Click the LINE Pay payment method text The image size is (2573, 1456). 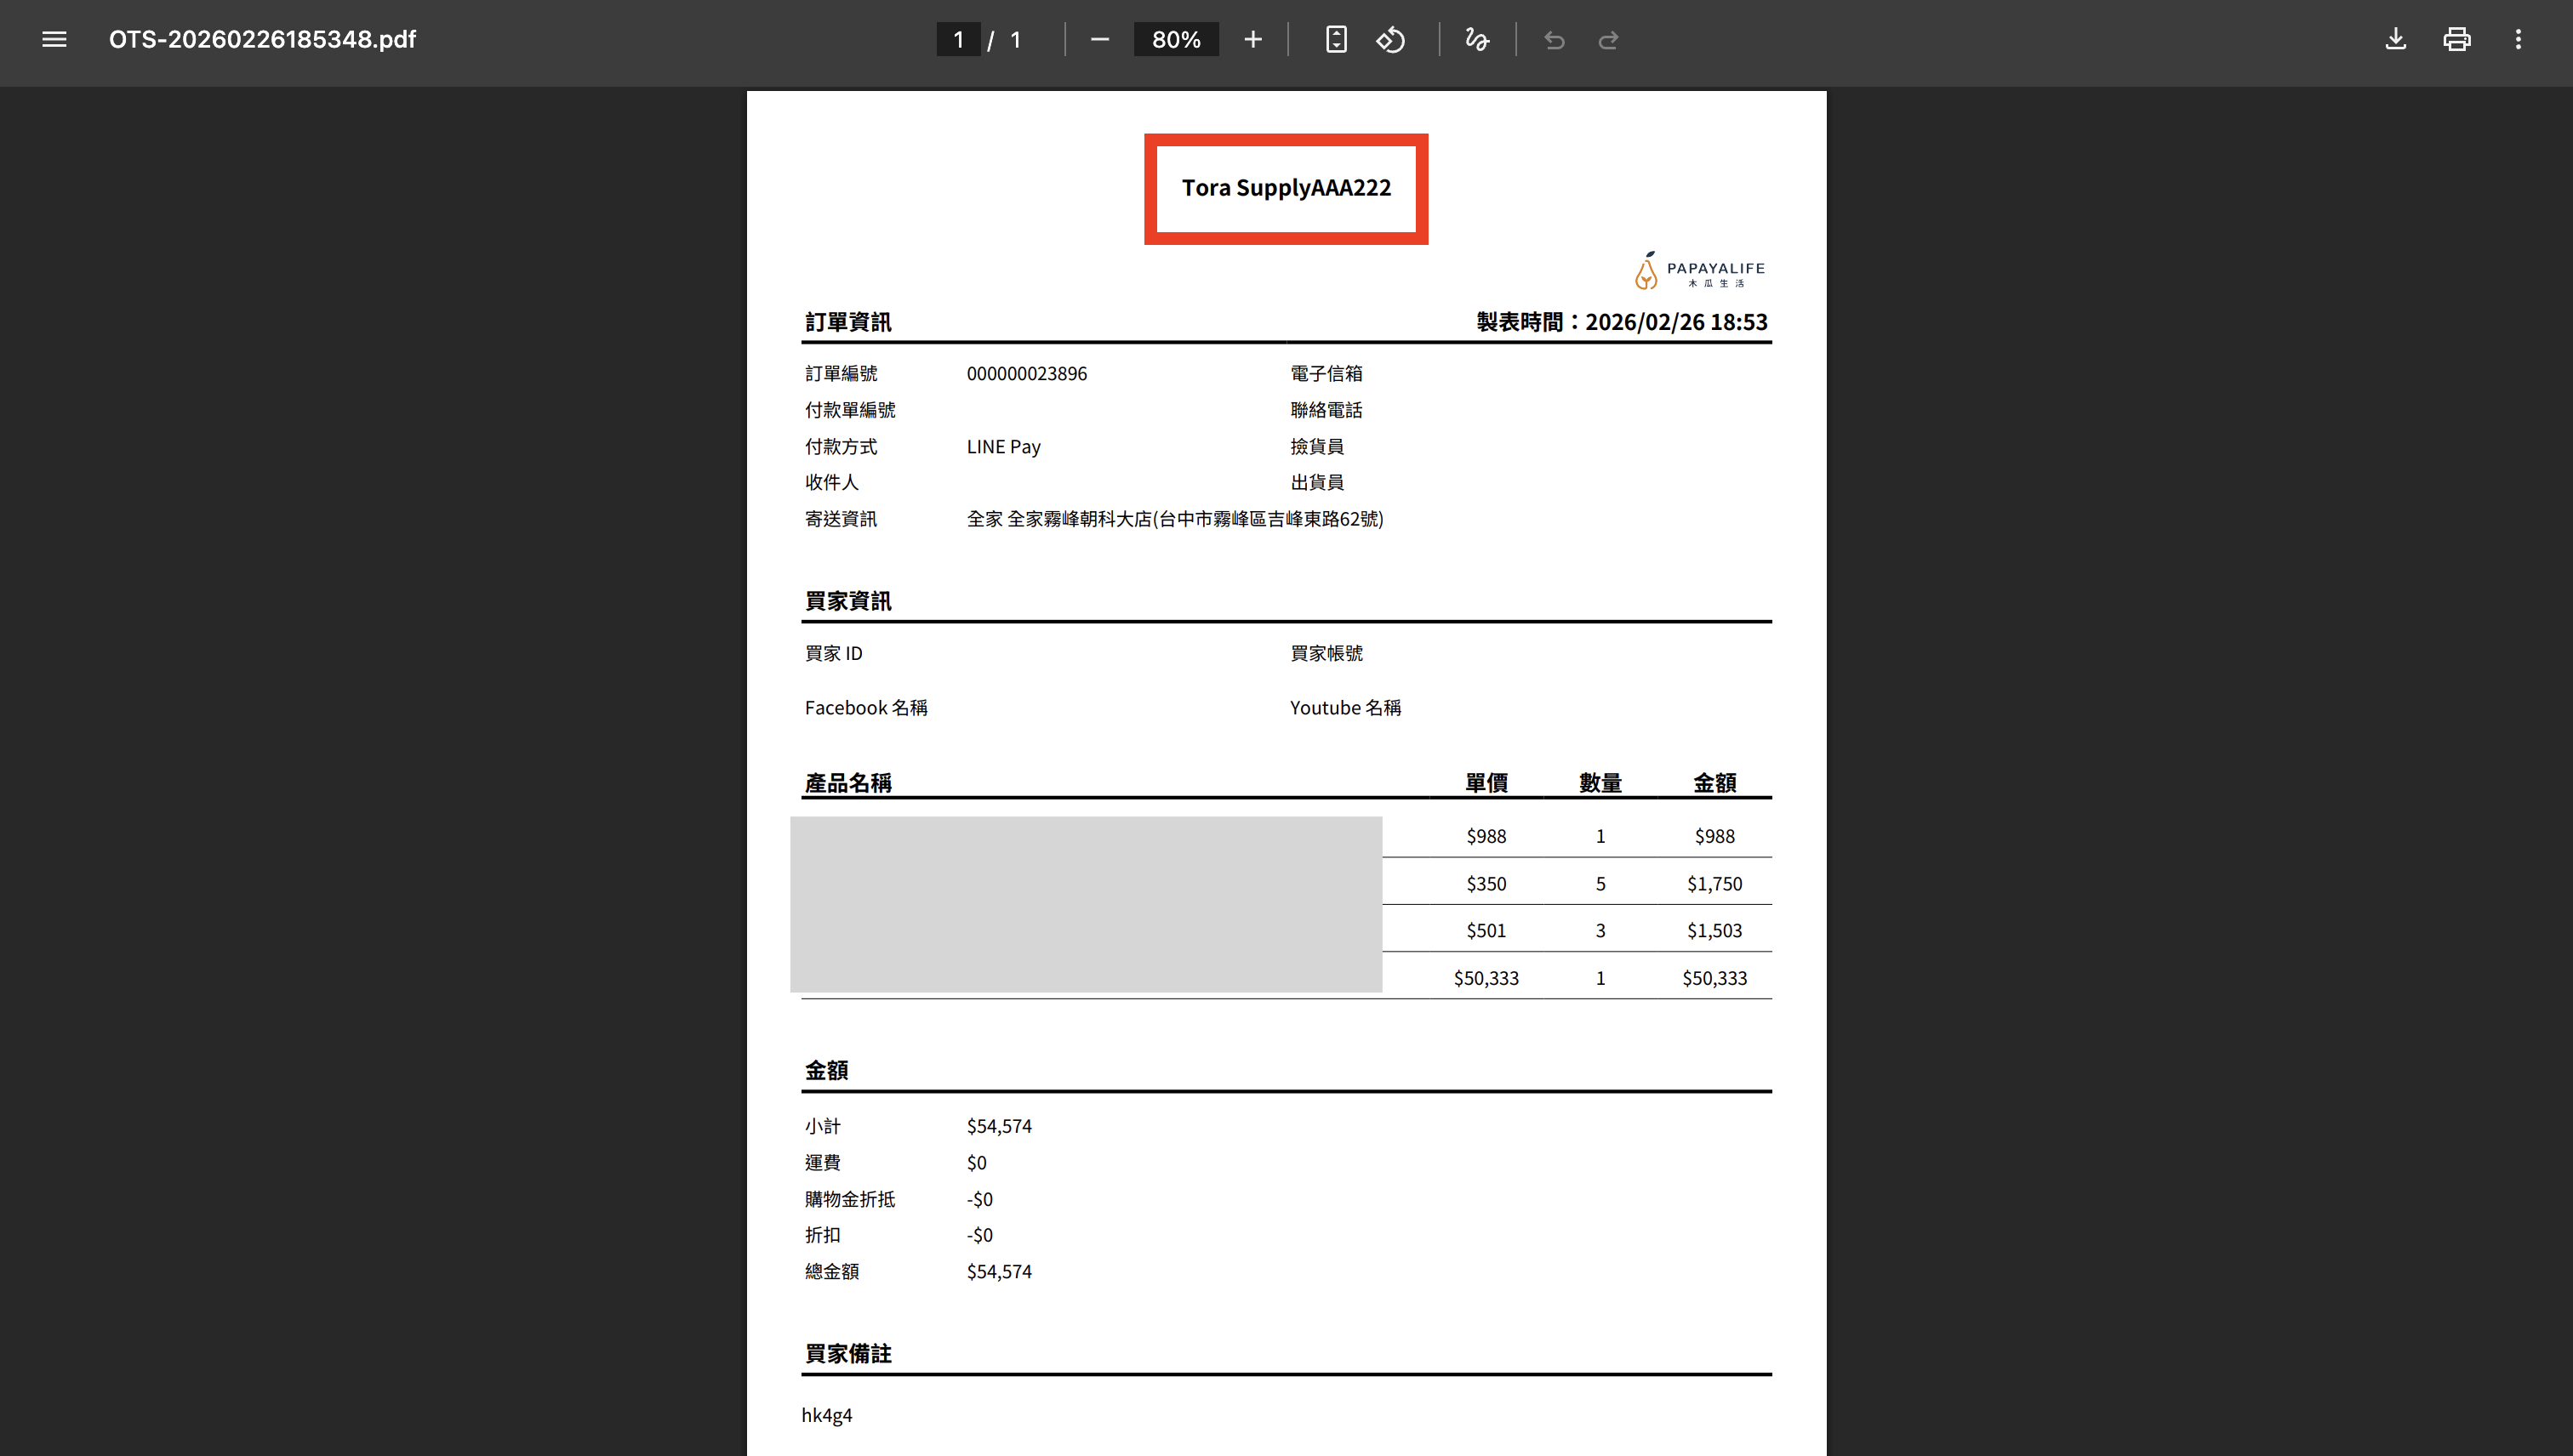click(x=1003, y=447)
